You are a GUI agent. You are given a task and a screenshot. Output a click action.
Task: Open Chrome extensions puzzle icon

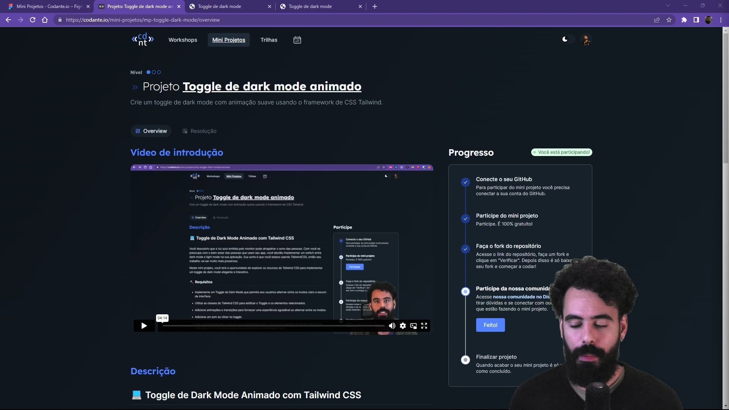684,20
